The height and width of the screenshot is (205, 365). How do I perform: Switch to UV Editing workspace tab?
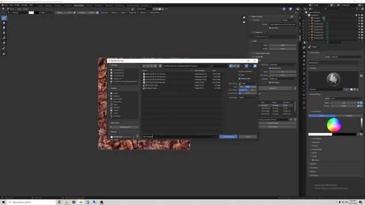pyautogui.click(x=68, y=5)
